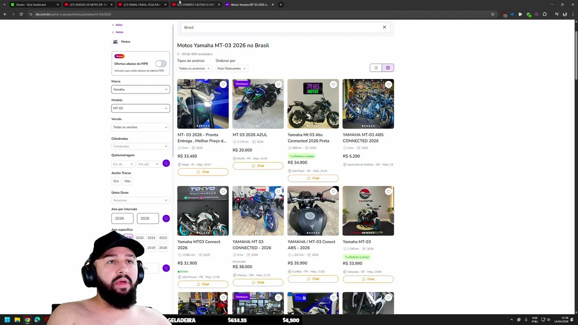Open the Chrome three-dot menu
This screenshot has height=325, width=578.
[x=572, y=14]
